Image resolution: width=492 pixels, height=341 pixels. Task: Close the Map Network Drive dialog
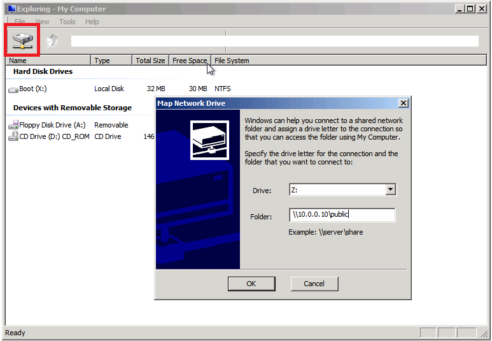[x=403, y=103]
